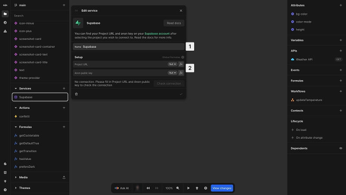The height and width of the screenshot is (195, 346).
Task: Click the Check connection button
Action: 169,83
